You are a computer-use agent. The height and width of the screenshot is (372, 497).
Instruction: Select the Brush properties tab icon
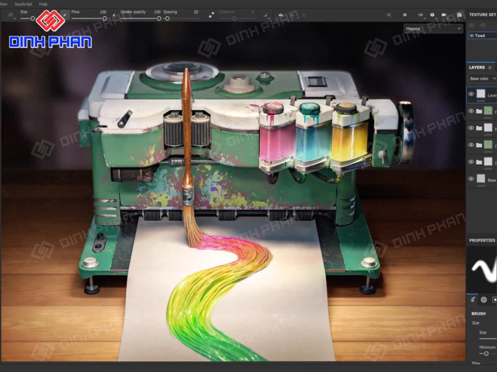473,300
